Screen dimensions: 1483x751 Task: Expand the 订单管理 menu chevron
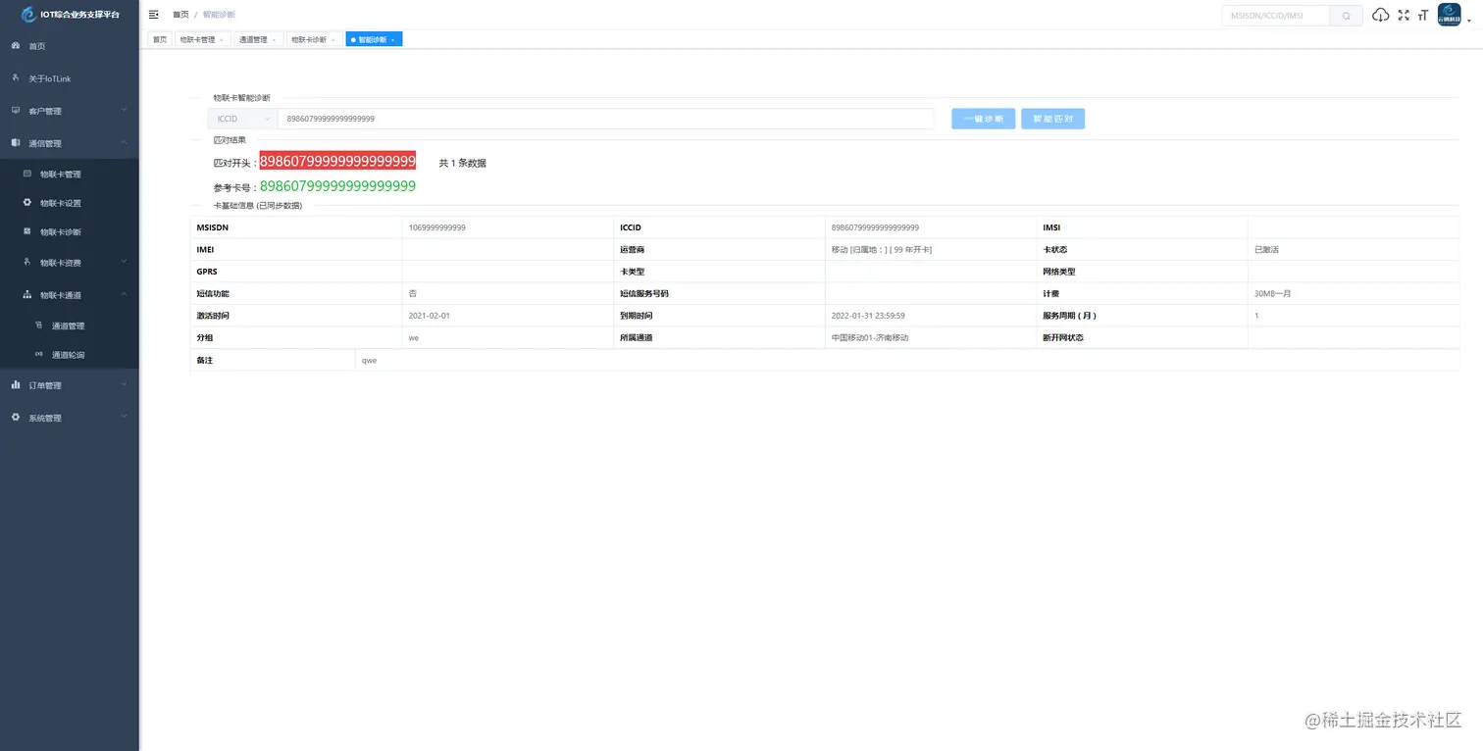(124, 385)
